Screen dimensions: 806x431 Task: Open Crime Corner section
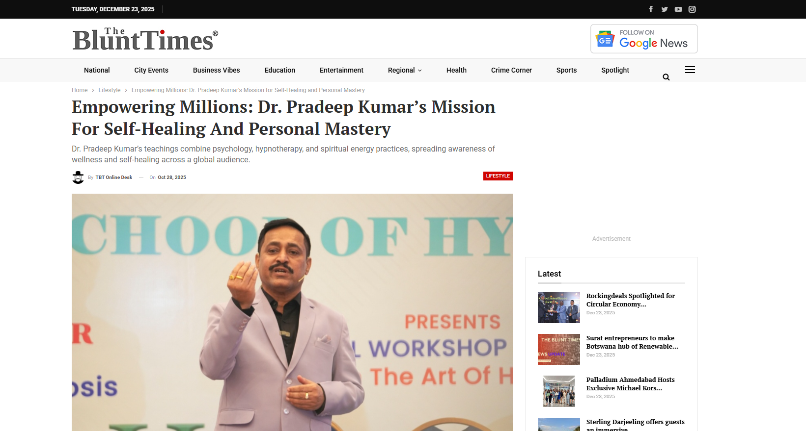511,70
